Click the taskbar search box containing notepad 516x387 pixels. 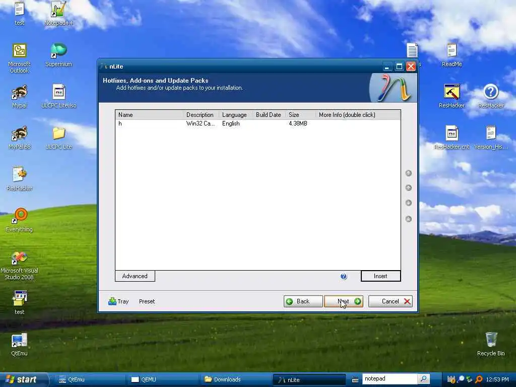[390, 379]
